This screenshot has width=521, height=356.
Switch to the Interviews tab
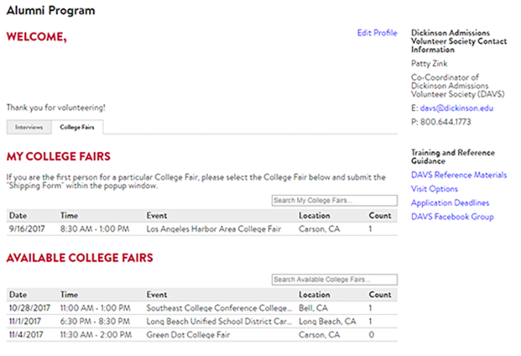point(29,127)
